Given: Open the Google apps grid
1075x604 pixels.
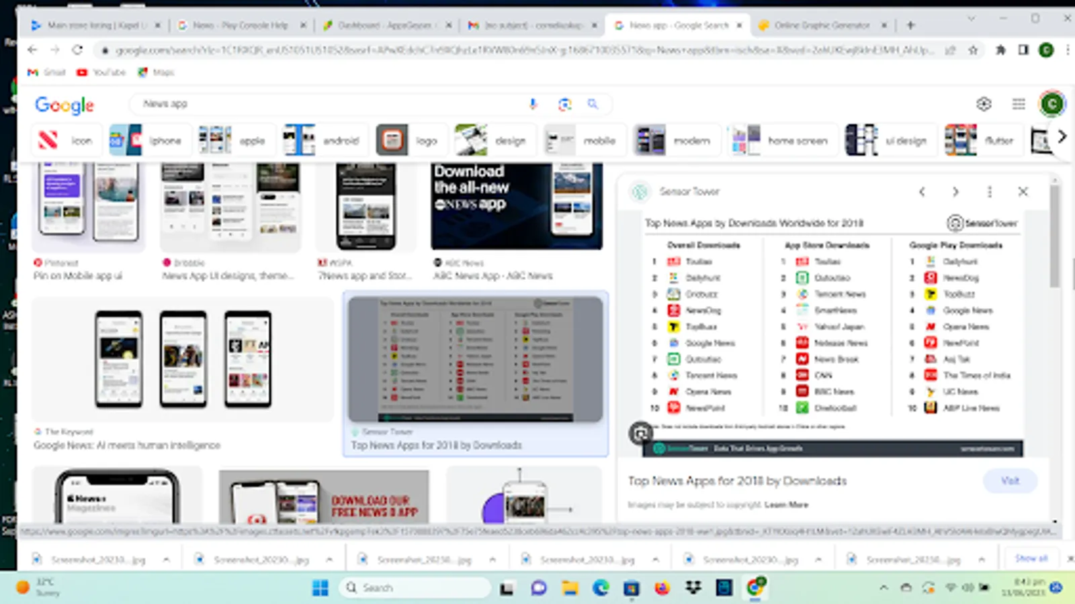Looking at the screenshot, I should [1019, 104].
